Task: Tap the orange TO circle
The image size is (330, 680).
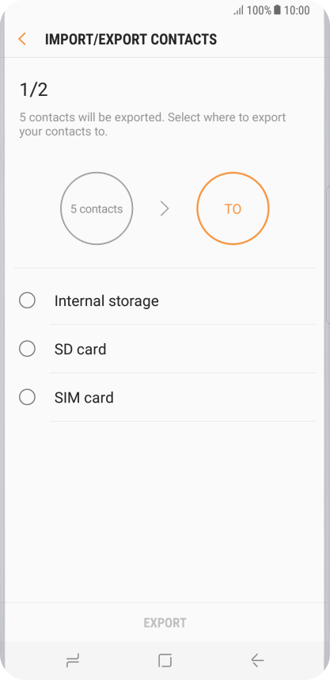Action: pos(233,208)
